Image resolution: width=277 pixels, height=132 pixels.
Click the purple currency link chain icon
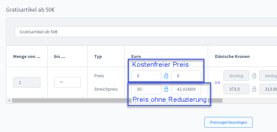point(217,83)
